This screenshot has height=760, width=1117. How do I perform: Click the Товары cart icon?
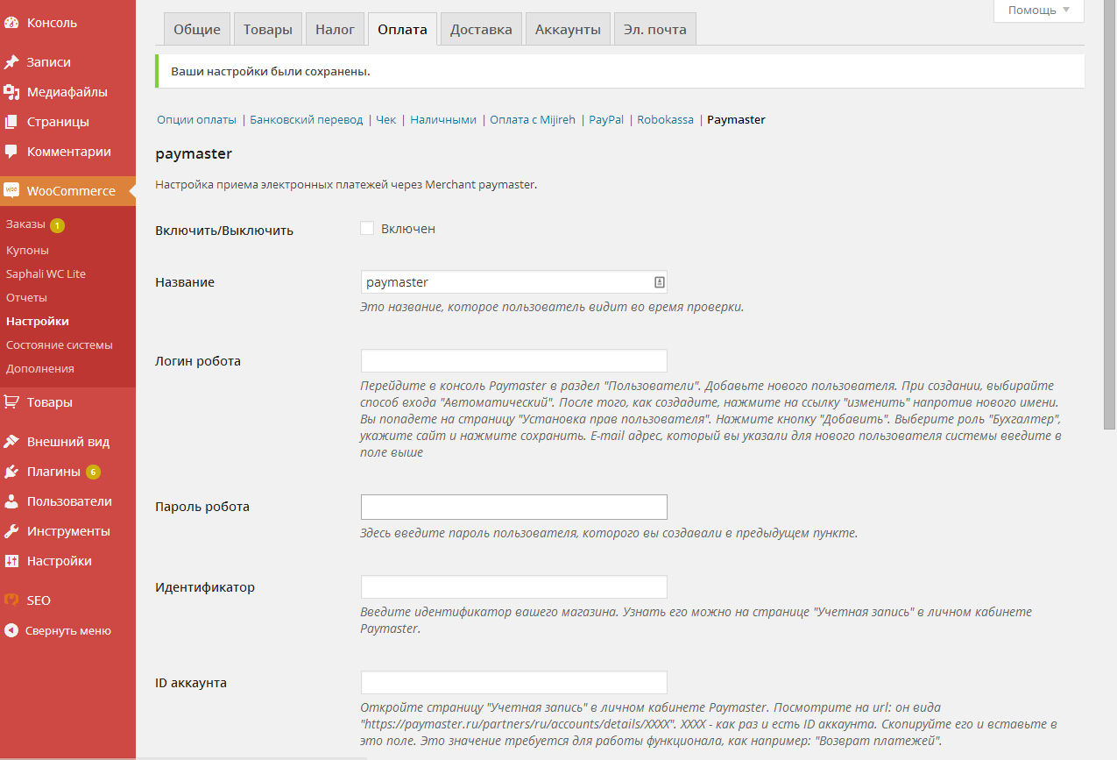(11, 402)
